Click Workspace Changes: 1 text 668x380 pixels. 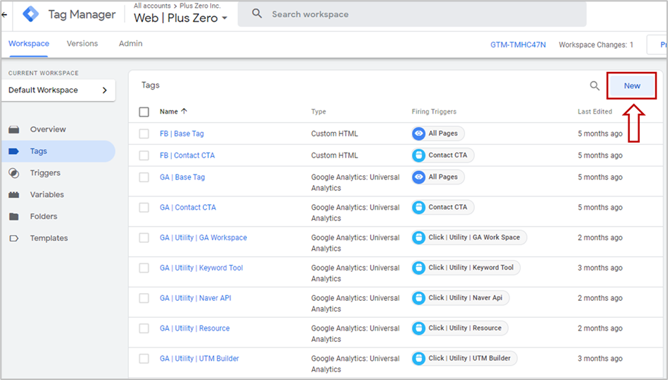(596, 44)
